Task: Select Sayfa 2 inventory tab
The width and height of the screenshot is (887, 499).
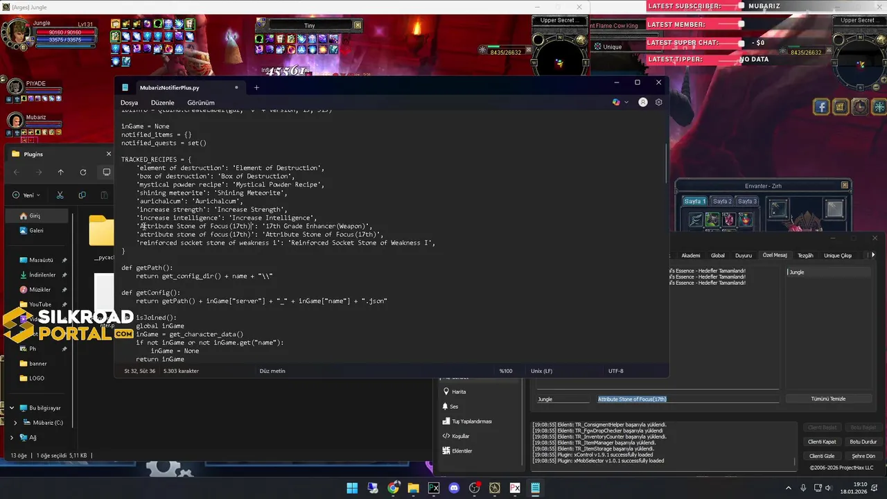Action: (722, 201)
